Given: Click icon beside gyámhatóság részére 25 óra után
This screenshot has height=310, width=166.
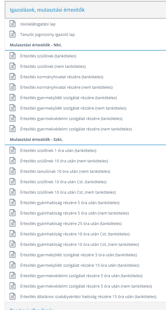Looking at the screenshot, I should click(x=13, y=223).
